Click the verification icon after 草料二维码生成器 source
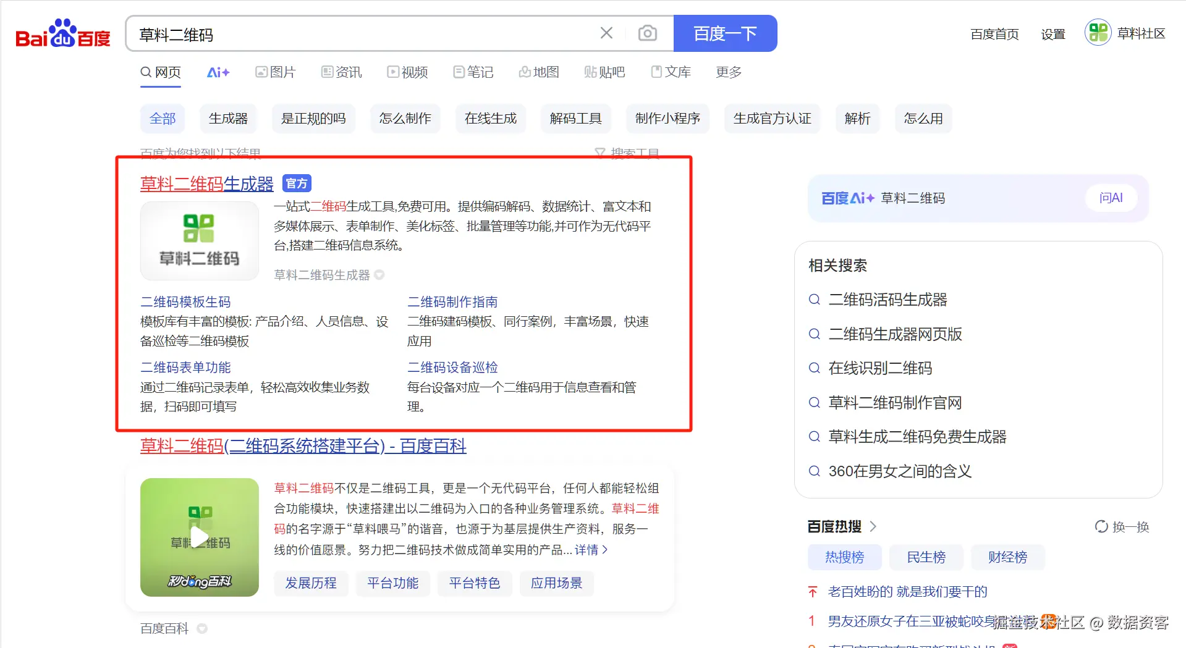1186x648 pixels. point(379,275)
